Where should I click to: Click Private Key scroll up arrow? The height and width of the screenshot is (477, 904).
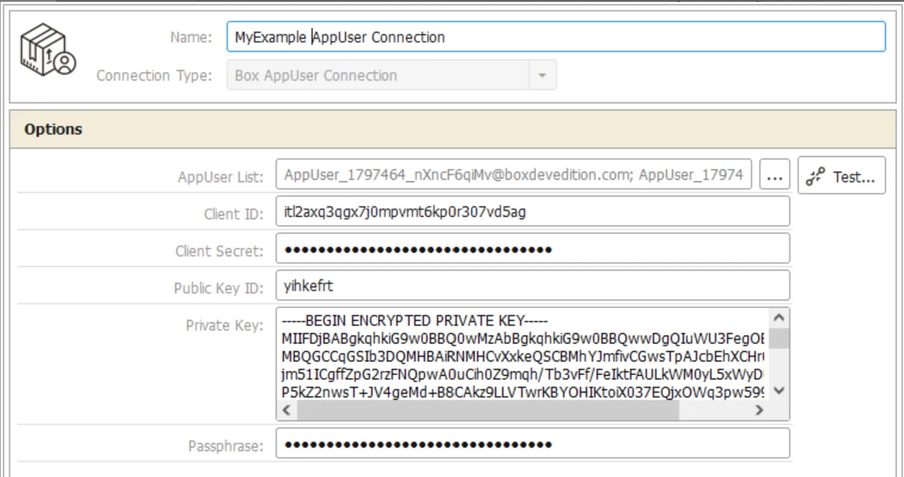[x=780, y=318]
